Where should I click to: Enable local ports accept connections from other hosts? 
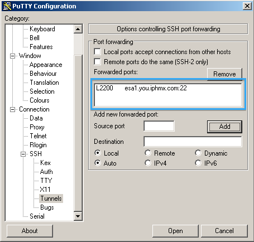click(98, 52)
